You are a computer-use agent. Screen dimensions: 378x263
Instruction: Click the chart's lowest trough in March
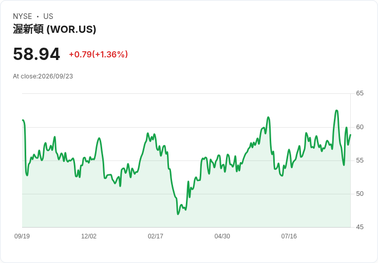click(x=178, y=214)
